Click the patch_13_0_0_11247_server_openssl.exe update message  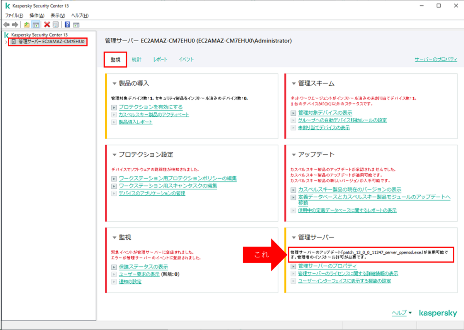(x=371, y=256)
